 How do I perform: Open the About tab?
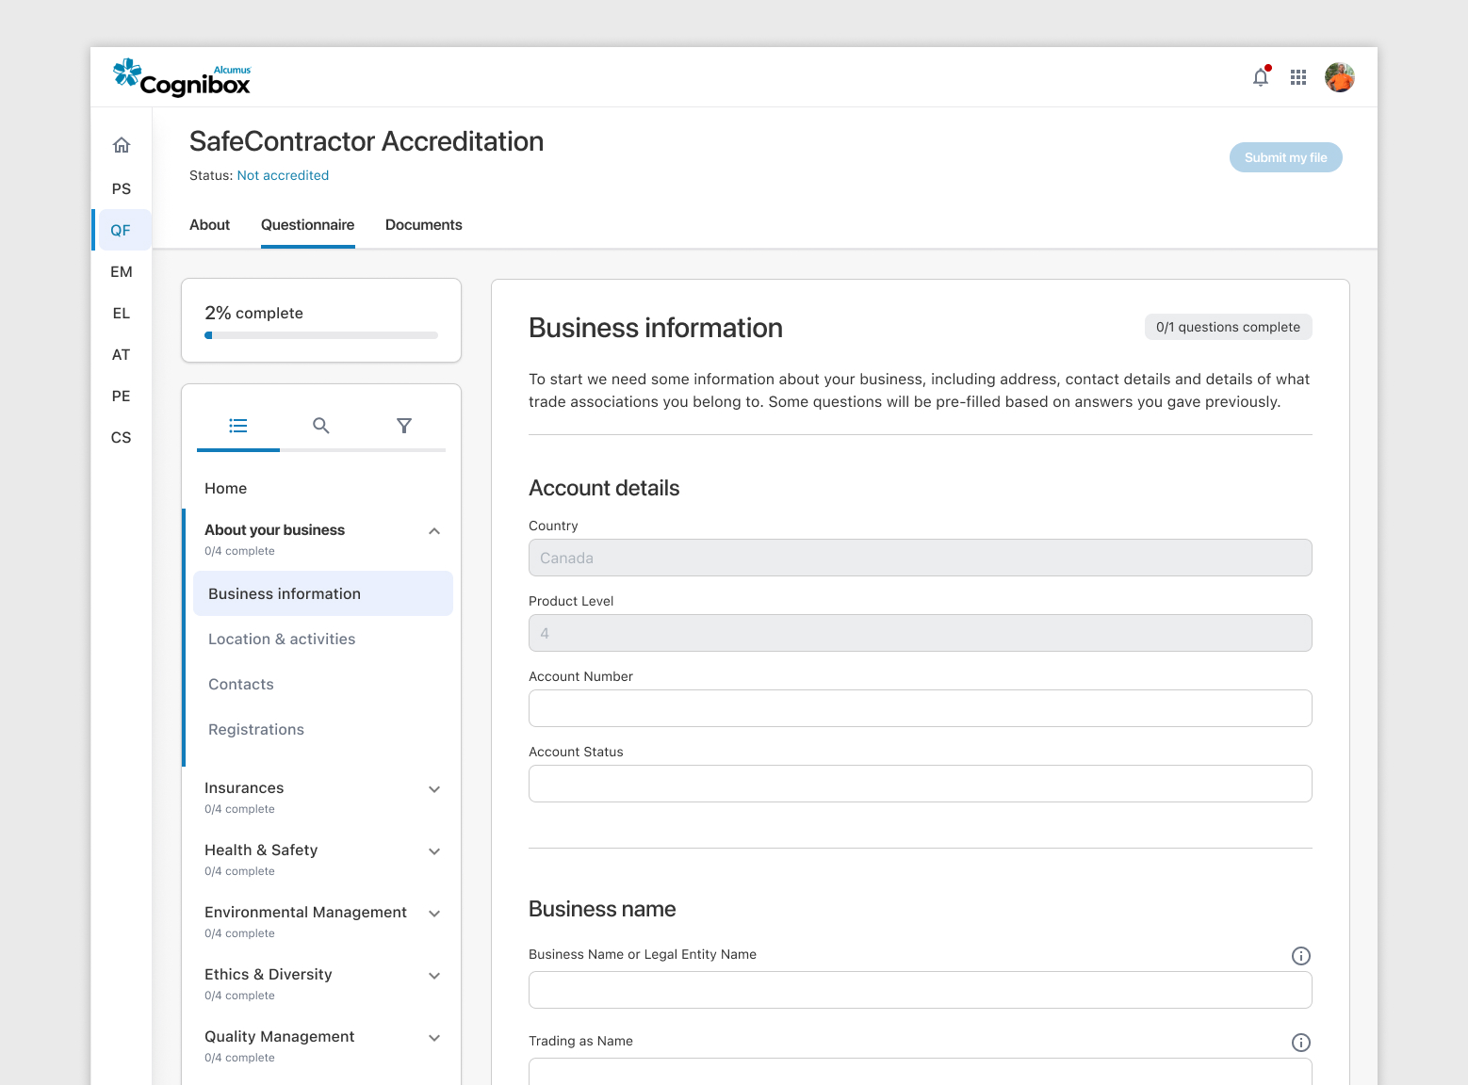[x=209, y=225]
